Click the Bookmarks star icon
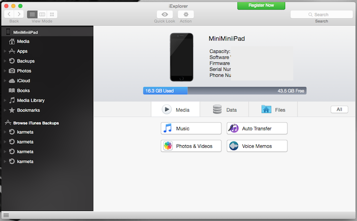The width and height of the screenshot is (357, 221). (12, 110)
